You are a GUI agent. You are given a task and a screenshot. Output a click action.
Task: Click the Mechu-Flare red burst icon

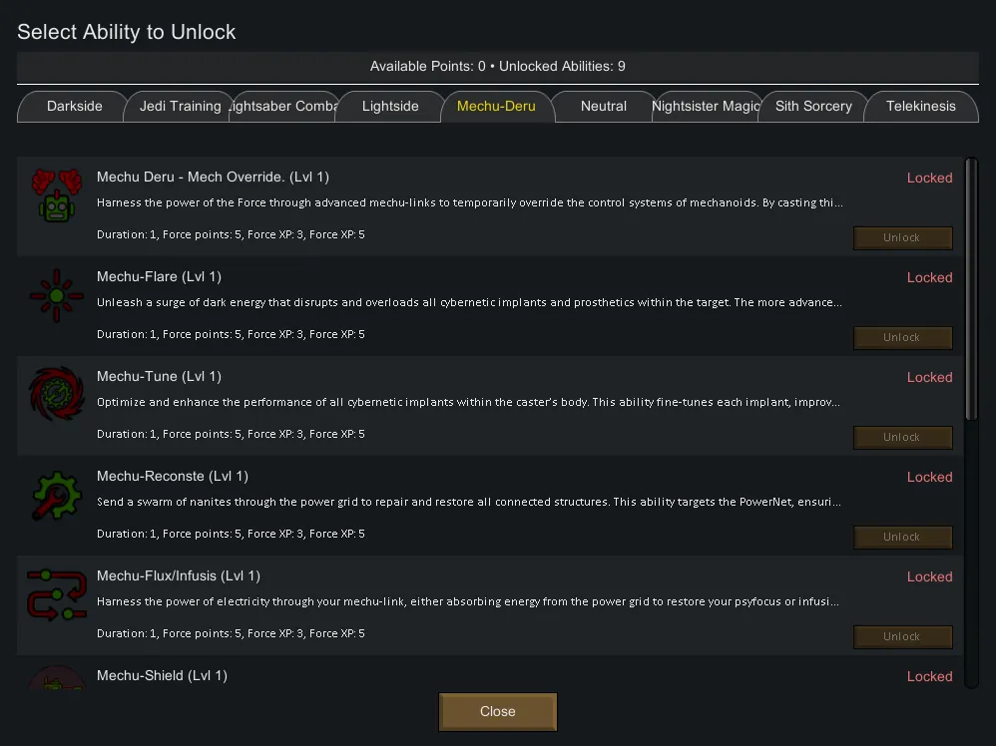coord(56,295)
